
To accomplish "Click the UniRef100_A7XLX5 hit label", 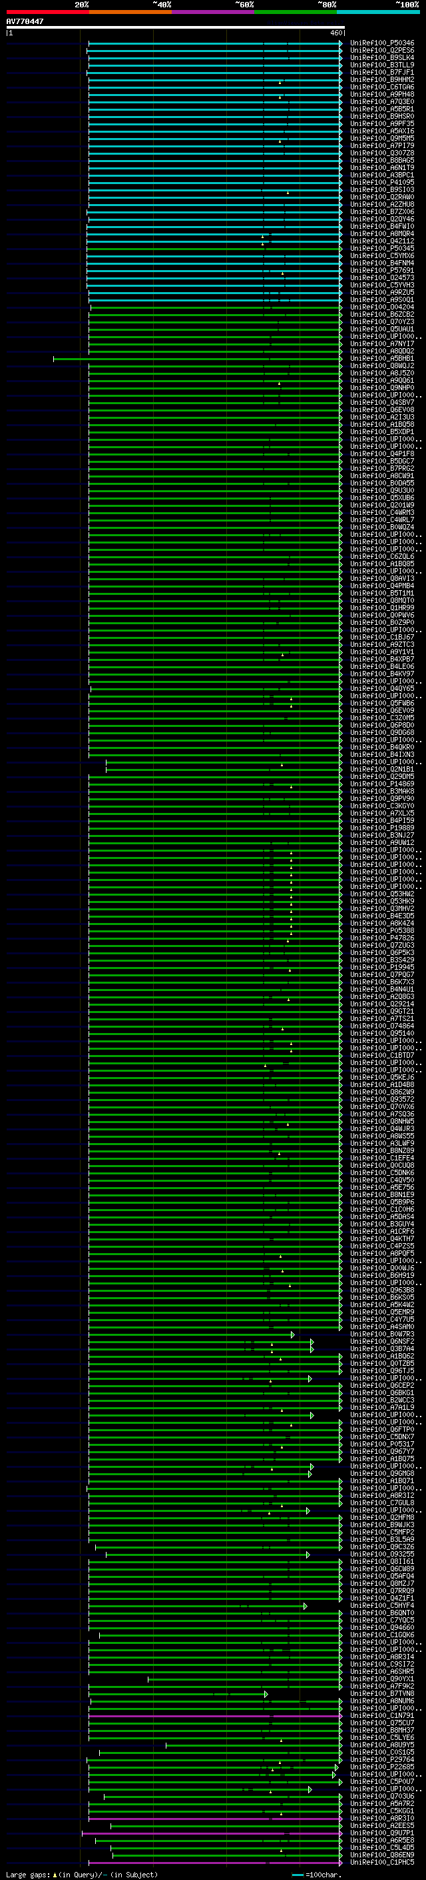I will tap(381, 813).
